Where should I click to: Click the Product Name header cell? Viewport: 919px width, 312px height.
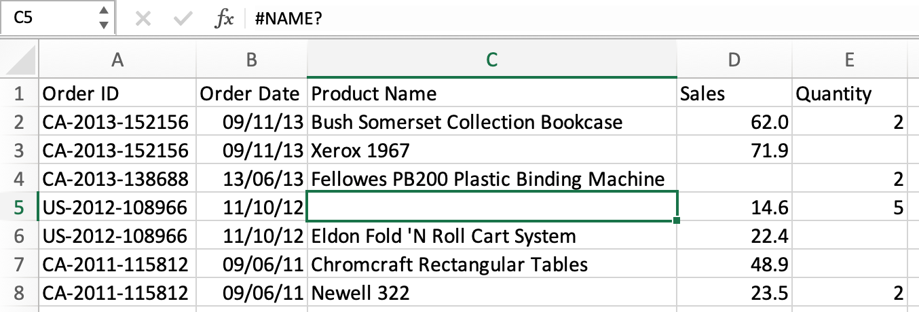tap(492, 94)
